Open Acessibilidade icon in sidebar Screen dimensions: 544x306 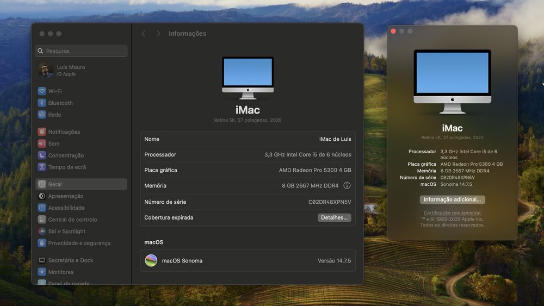pyautogui.click(x=42, y=208)
